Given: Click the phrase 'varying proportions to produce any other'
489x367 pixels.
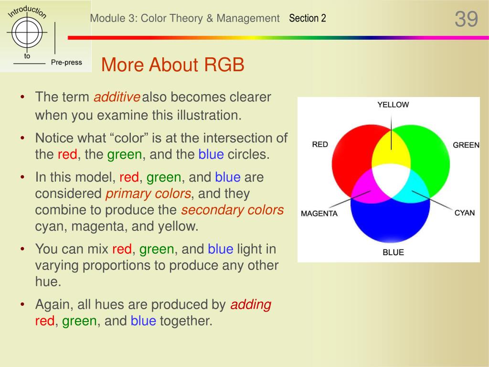Looking at the screenshot, I should pos(157,266).
